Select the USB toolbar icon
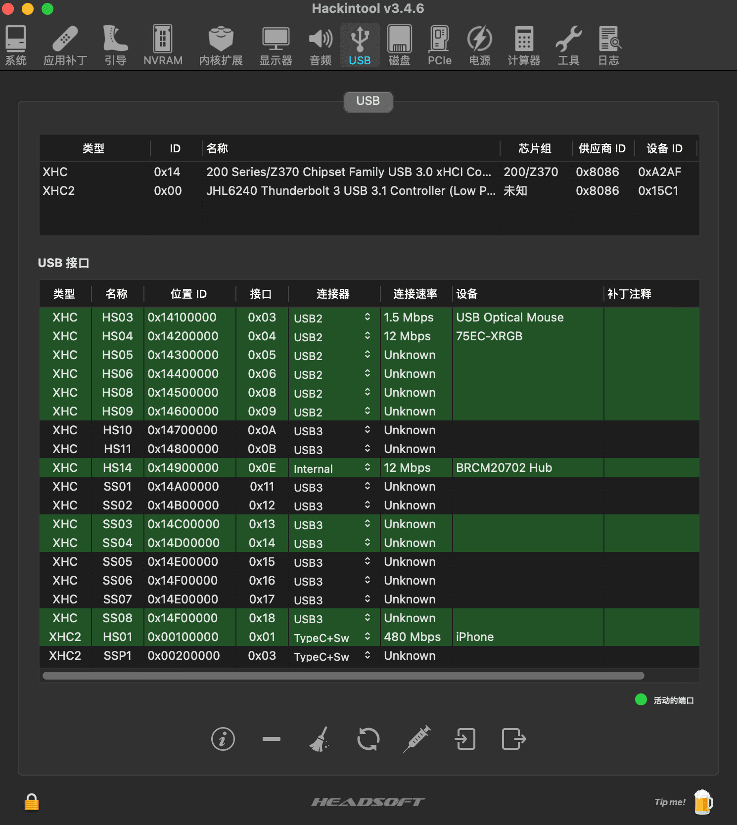Image resolution: width=737 pixels, height=825 pixels. coord(360,46)
